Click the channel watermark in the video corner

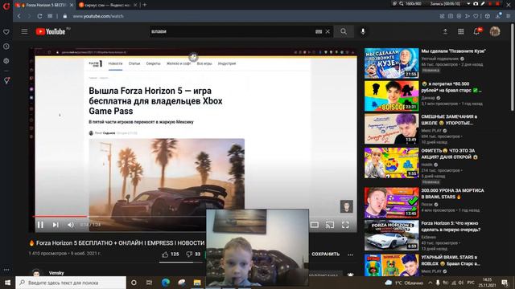click(x=347, y=206)
